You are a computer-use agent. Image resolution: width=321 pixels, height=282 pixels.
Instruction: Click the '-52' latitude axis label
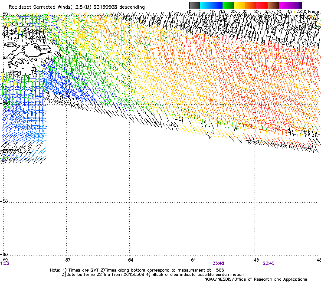coord(4,58)
